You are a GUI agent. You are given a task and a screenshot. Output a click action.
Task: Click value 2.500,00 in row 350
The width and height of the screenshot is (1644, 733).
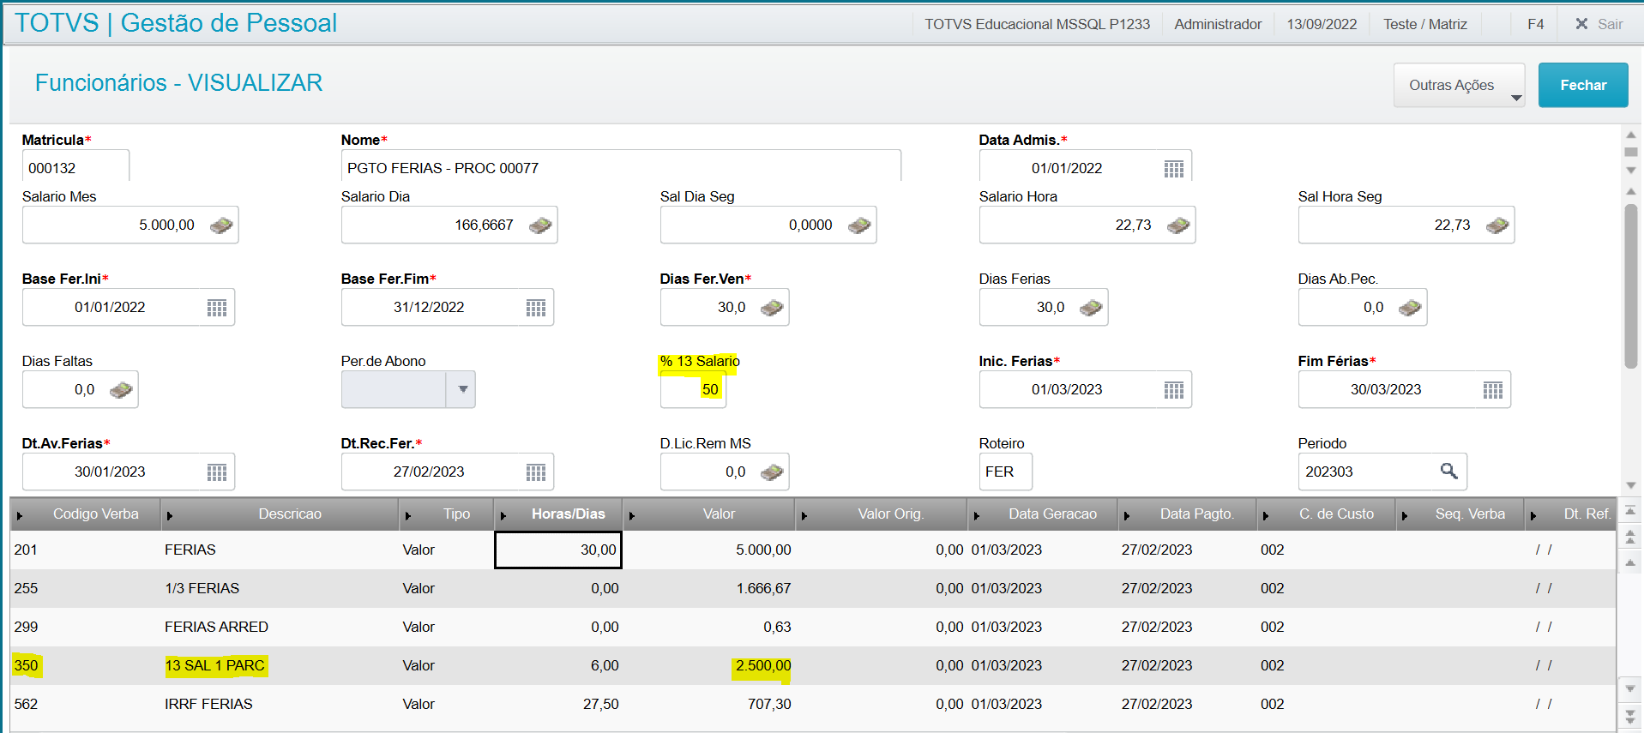(763, 665)
